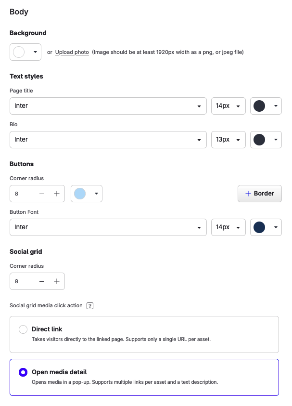Decrease the Buttons corner radius with minus
Image resolution: width=292 pixels, height=406 pixels.
42,194
